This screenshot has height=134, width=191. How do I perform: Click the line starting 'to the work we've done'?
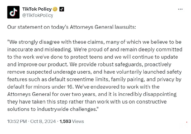(x=92, y=57)
